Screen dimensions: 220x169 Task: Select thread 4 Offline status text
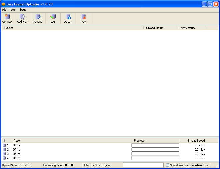tap(17, 158)
